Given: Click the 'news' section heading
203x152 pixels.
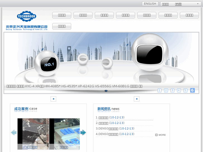Looking at the screenshot, I should [x=108, y=109].
